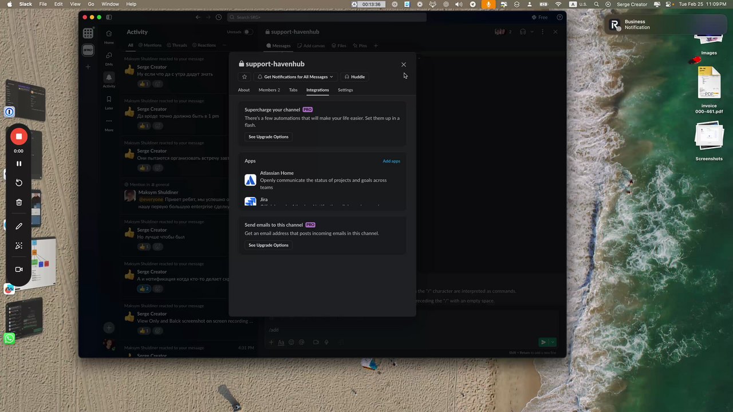The image size is (733, 412).
Task: Open Slack help question mark icon
Action: 559,17
